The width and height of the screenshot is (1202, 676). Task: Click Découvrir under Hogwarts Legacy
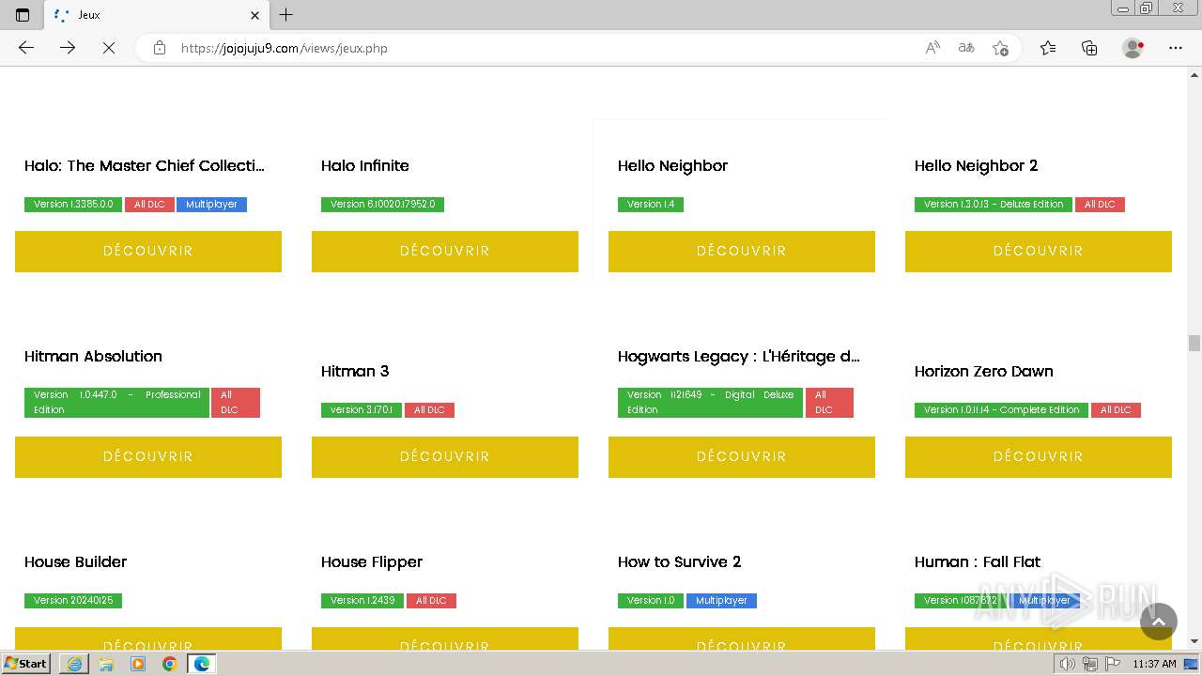(x=742, y=457)
